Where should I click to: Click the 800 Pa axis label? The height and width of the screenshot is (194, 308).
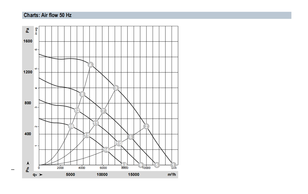[x=28, y=103]
